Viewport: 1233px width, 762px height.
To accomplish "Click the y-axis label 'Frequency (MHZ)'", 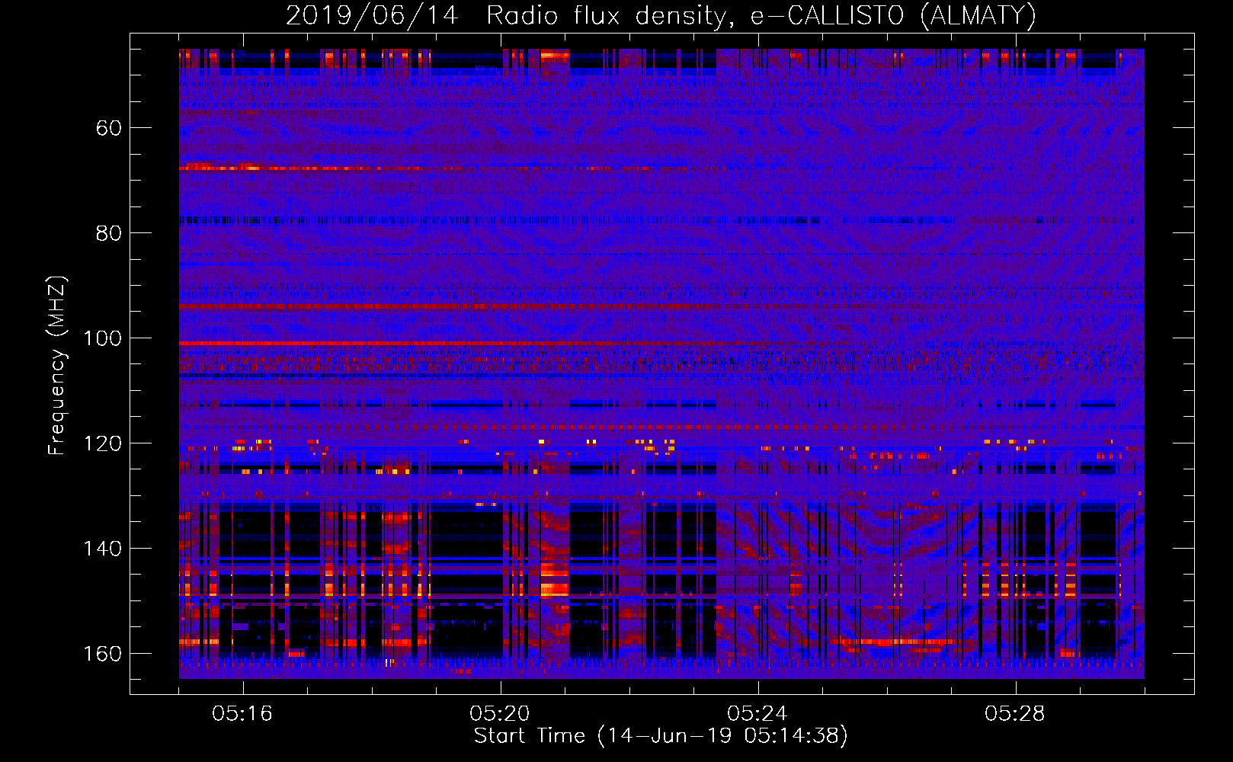I will pos(57,365).
